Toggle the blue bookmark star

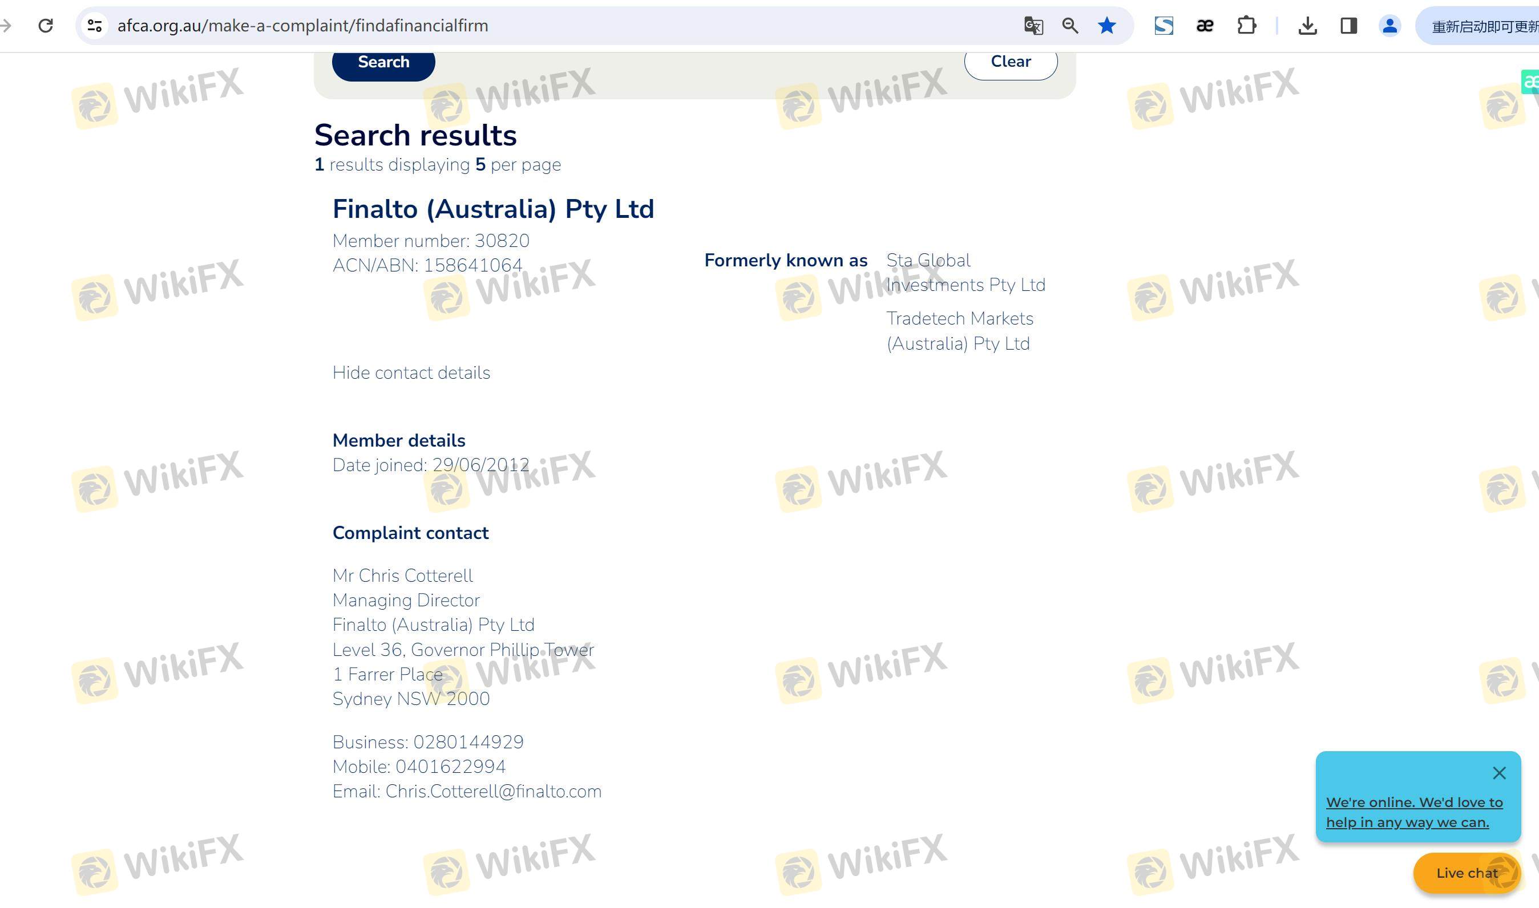[1107, 26]
